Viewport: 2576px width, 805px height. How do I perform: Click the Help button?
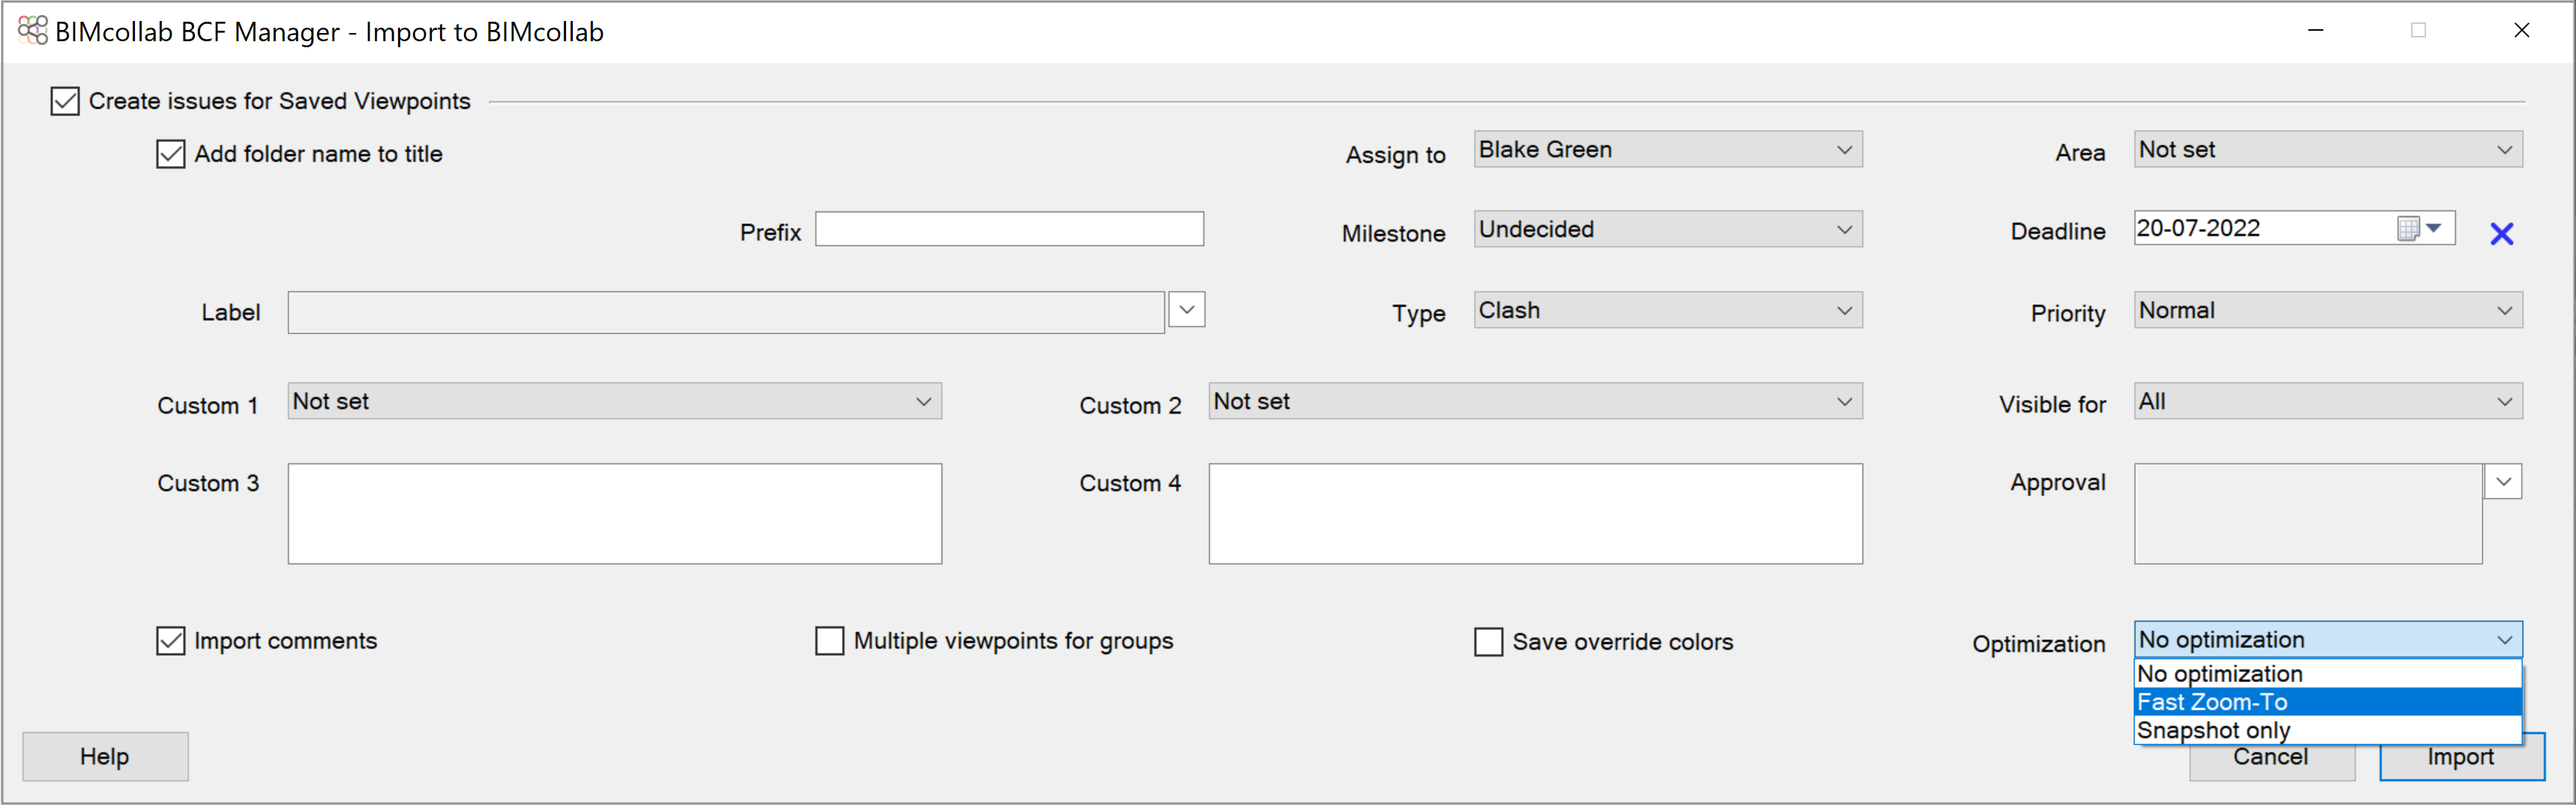pyautogui.click(x=105, y=757)
